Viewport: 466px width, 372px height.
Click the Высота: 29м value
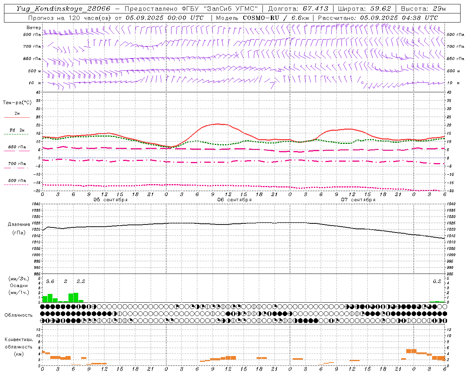click(423, 9)
